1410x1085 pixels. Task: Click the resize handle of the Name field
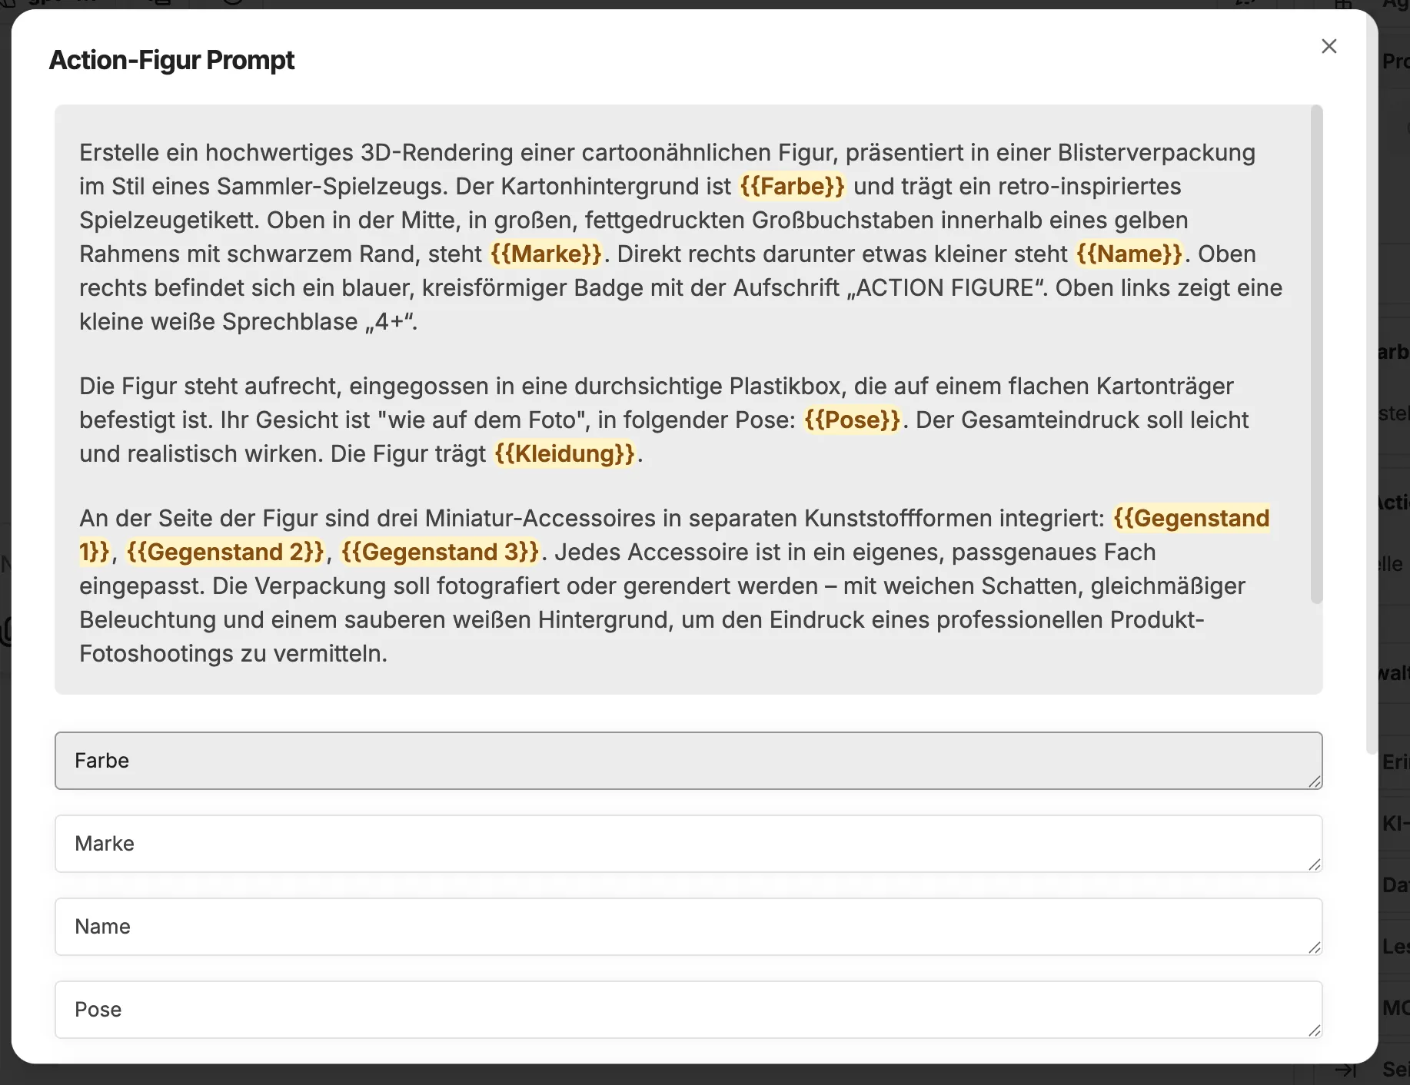click(1315, 947)
